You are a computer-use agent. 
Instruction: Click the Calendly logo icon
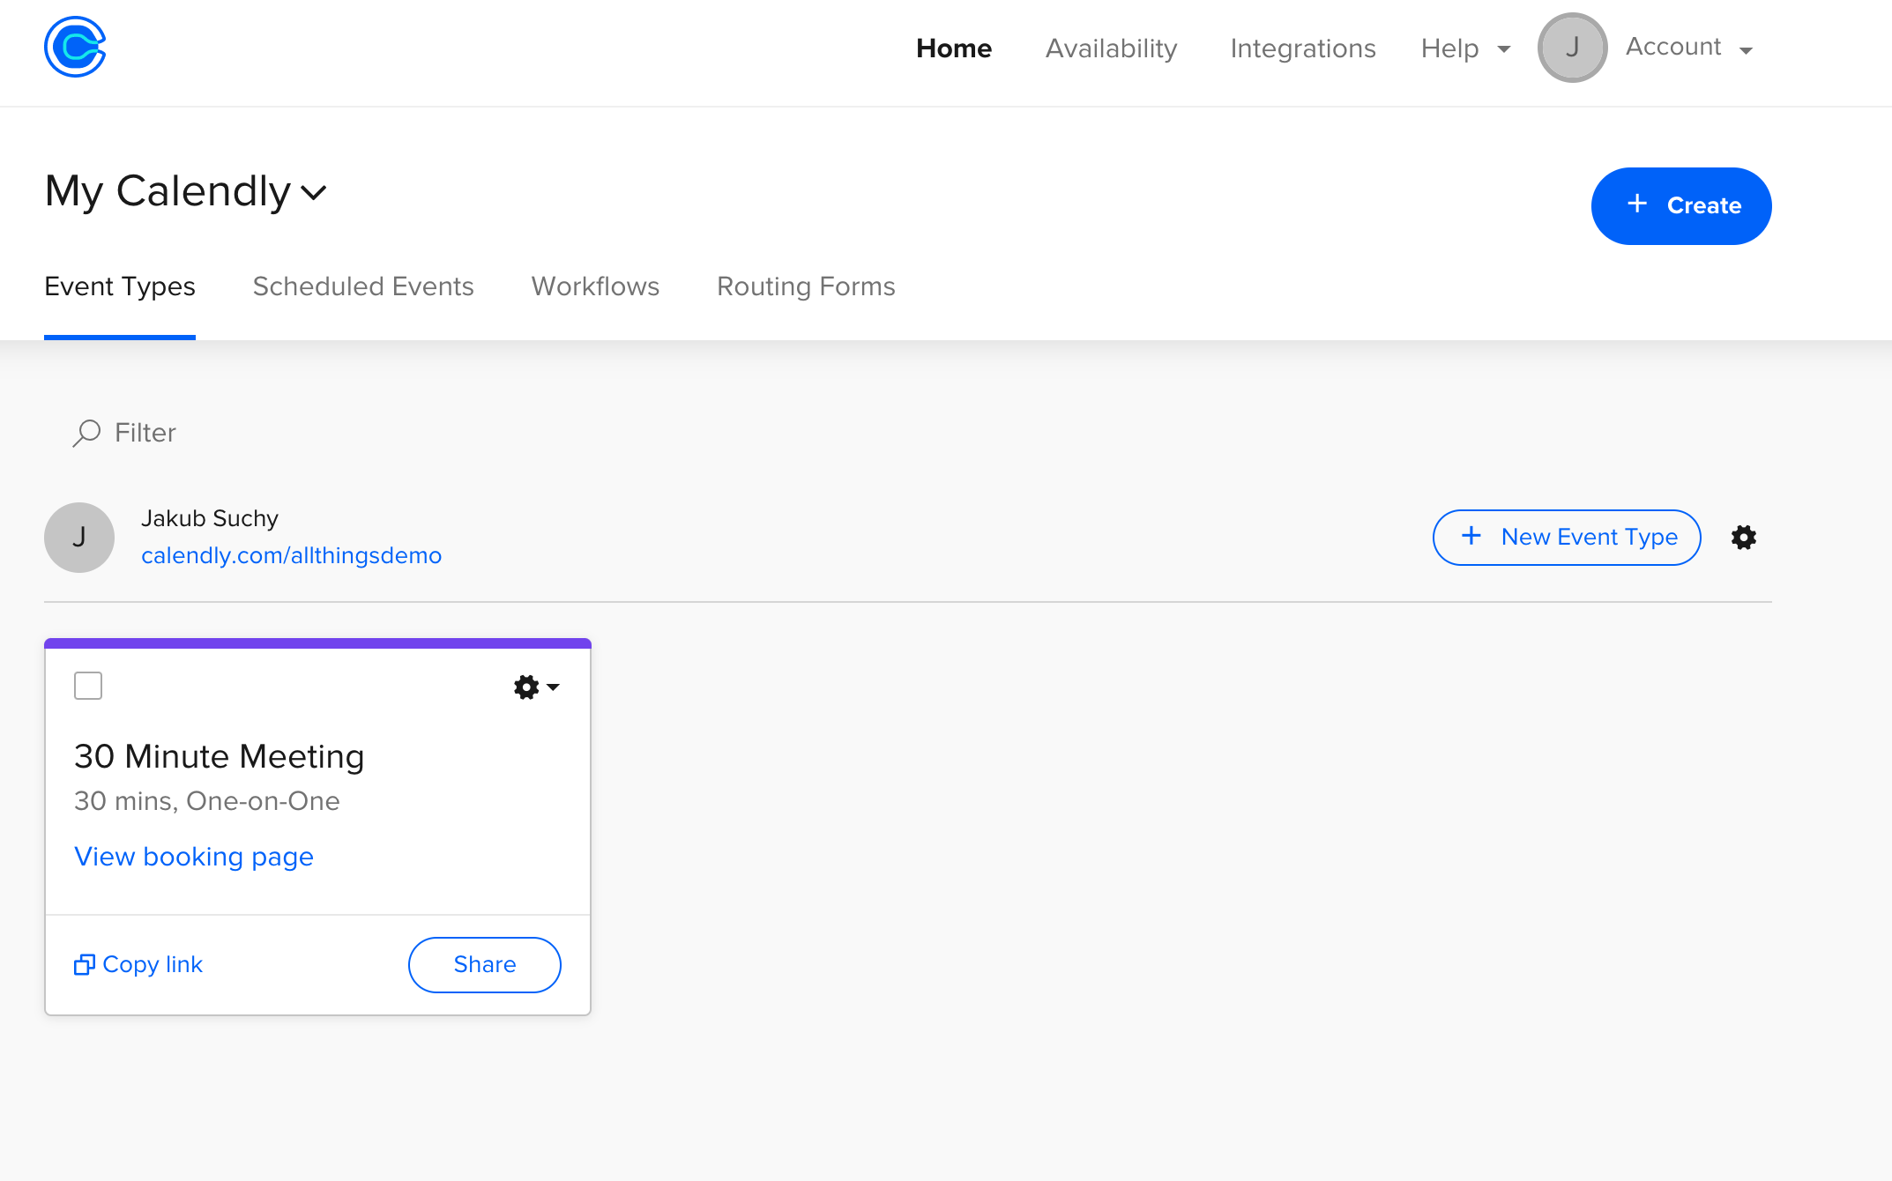coord(75,48)
